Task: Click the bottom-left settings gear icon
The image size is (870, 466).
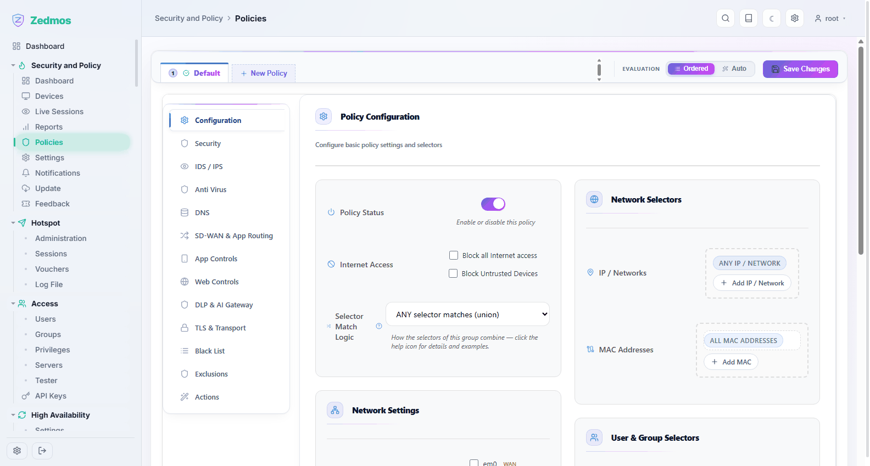Action: 17,451
